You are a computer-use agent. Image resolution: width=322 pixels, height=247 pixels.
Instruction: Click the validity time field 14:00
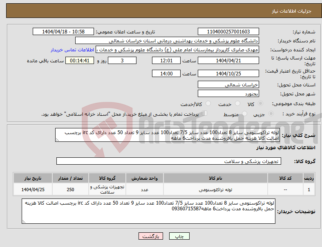(x=166, y=73)
